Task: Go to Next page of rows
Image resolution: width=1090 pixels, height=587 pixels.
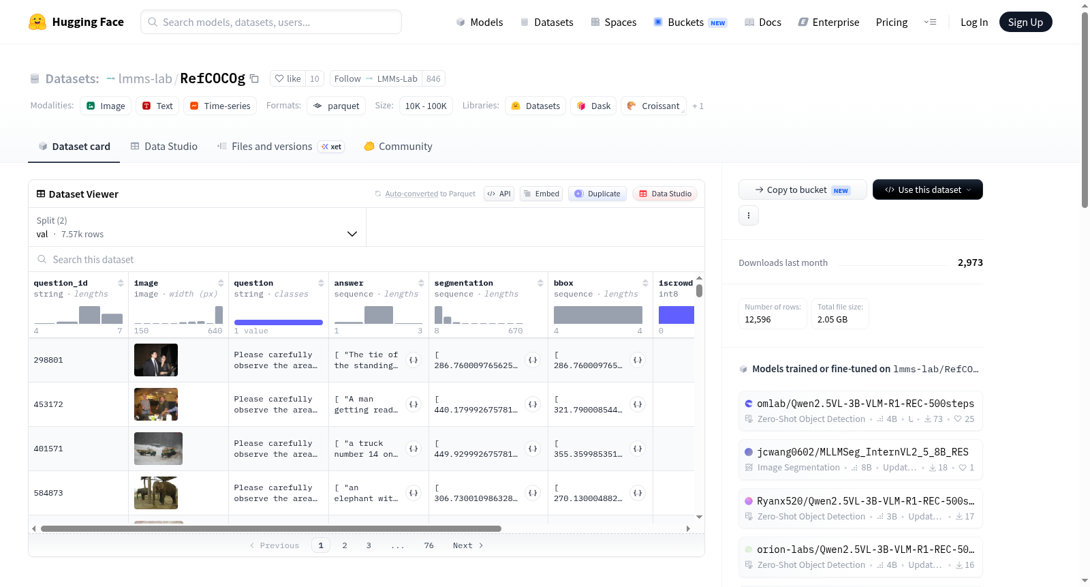Action: [468, 545]
